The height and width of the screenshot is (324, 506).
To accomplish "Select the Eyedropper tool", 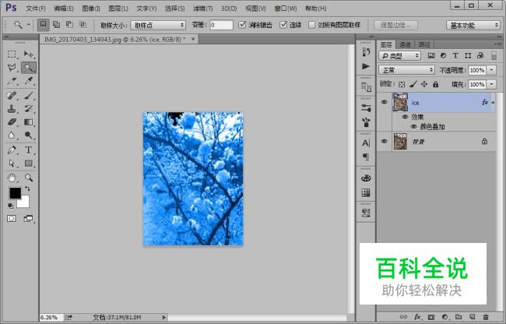I will [29, 81].
